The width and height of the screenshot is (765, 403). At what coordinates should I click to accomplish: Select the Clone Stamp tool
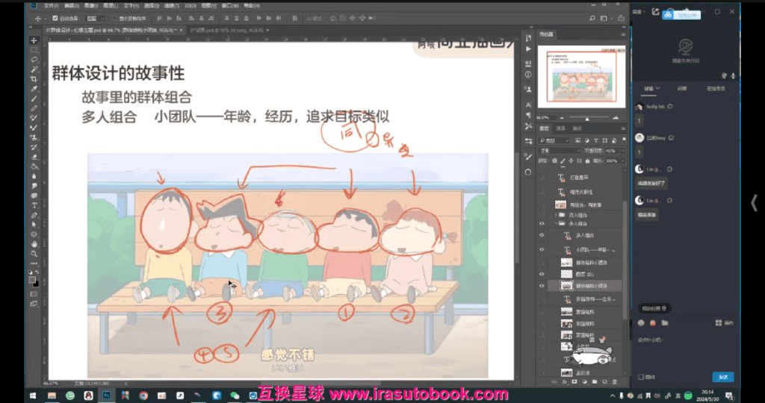34,137
